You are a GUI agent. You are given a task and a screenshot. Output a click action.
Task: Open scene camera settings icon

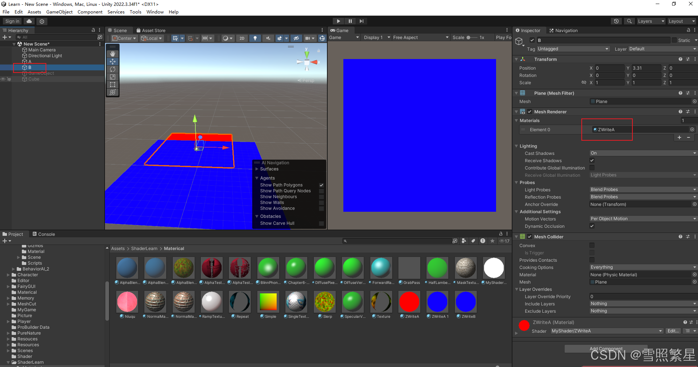coord(308,38)
